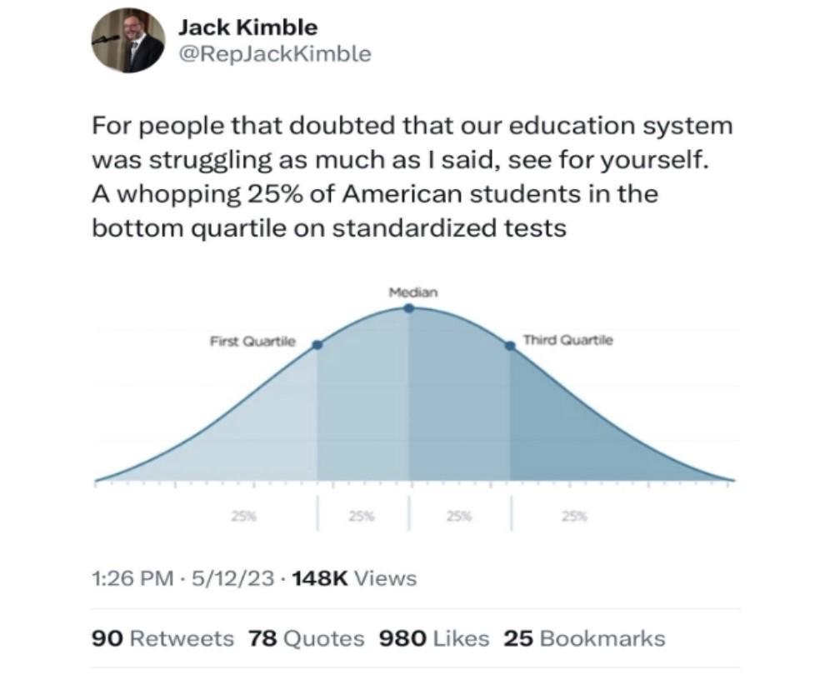
Task: Click the Third Quartile marker dot
Action: pyautogui.click(x=510, y=345)
